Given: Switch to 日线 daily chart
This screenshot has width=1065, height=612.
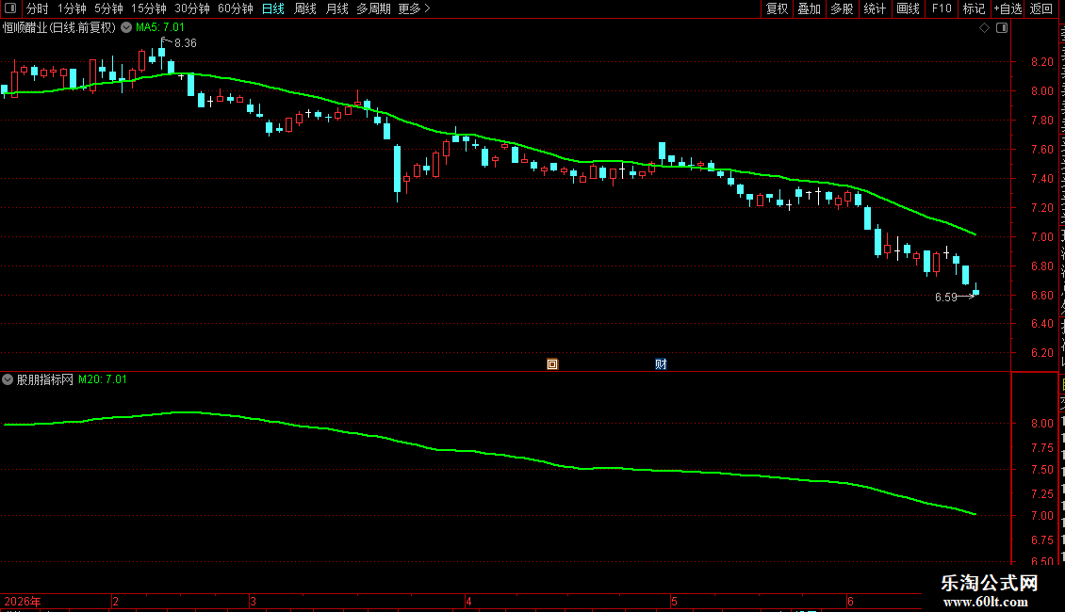Looking at the screenshot, I should (273, 8).
